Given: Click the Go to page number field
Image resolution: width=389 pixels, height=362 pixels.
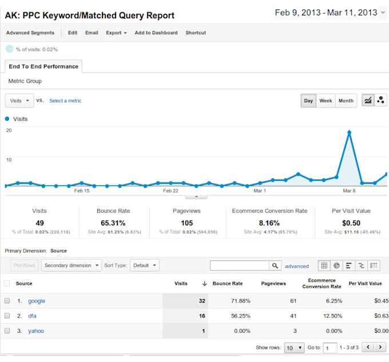Looking at the screenshot, I should [x=330, y=348].
